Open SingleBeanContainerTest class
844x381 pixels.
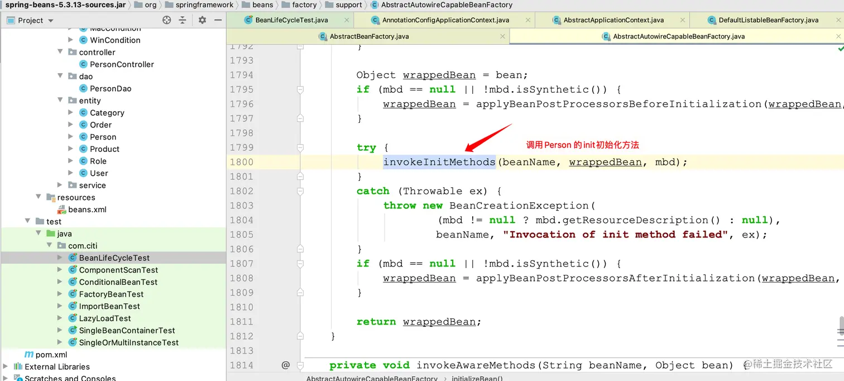tap(127, 330)
